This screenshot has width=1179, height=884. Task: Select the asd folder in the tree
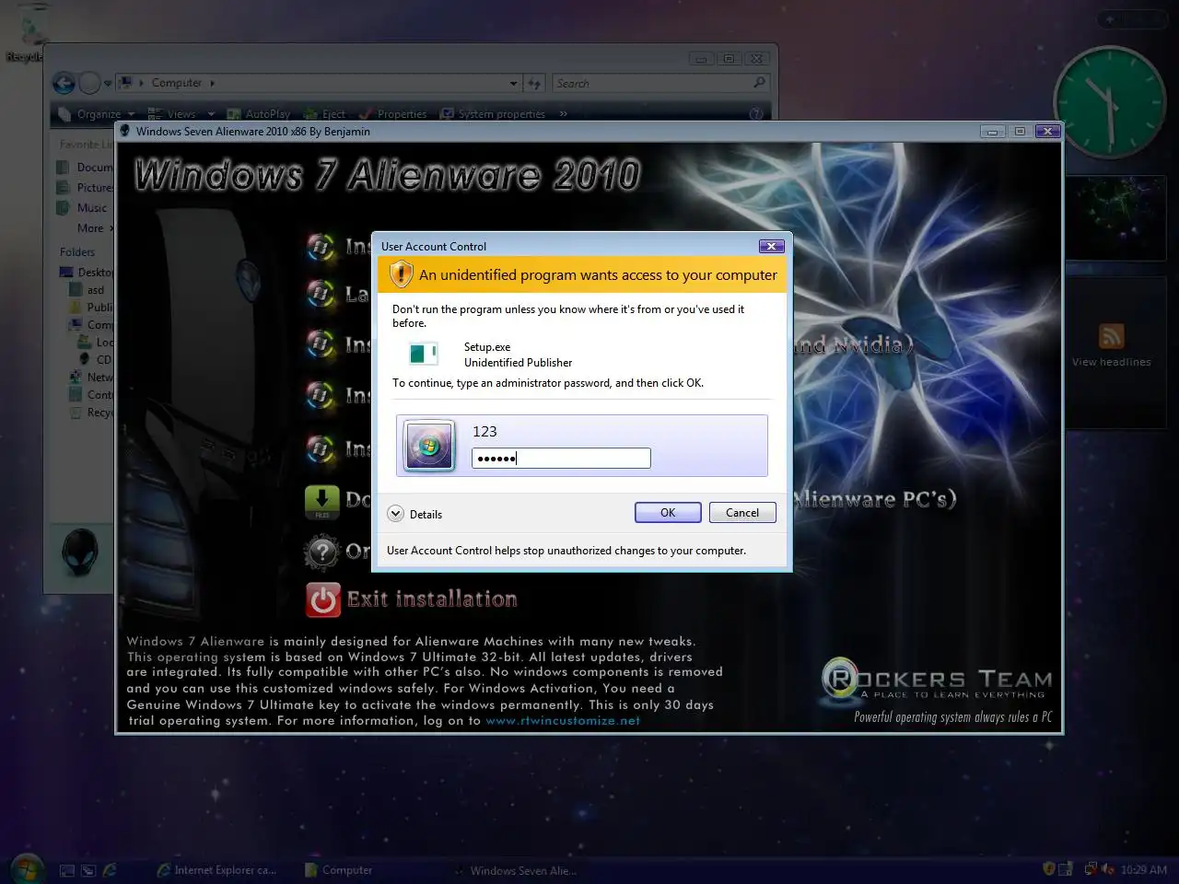click(x=88, y=290)
